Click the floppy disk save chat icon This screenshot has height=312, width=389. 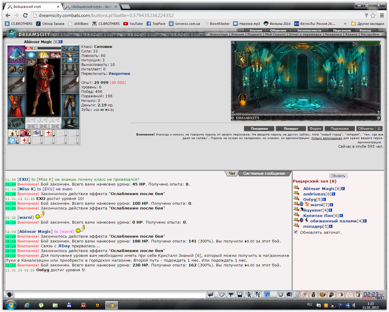240,295
